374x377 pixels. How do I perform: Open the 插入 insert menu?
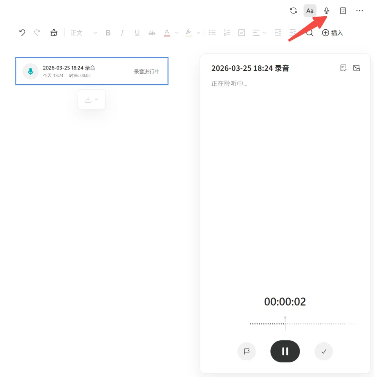pos(332,33)
